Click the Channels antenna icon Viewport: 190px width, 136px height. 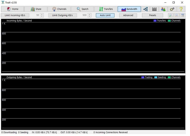tap(54, 9)
